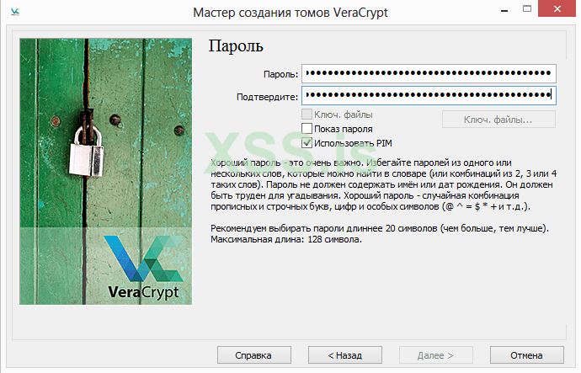
Task: Continue with the Далее > button
Action: (x=436, y=355)
